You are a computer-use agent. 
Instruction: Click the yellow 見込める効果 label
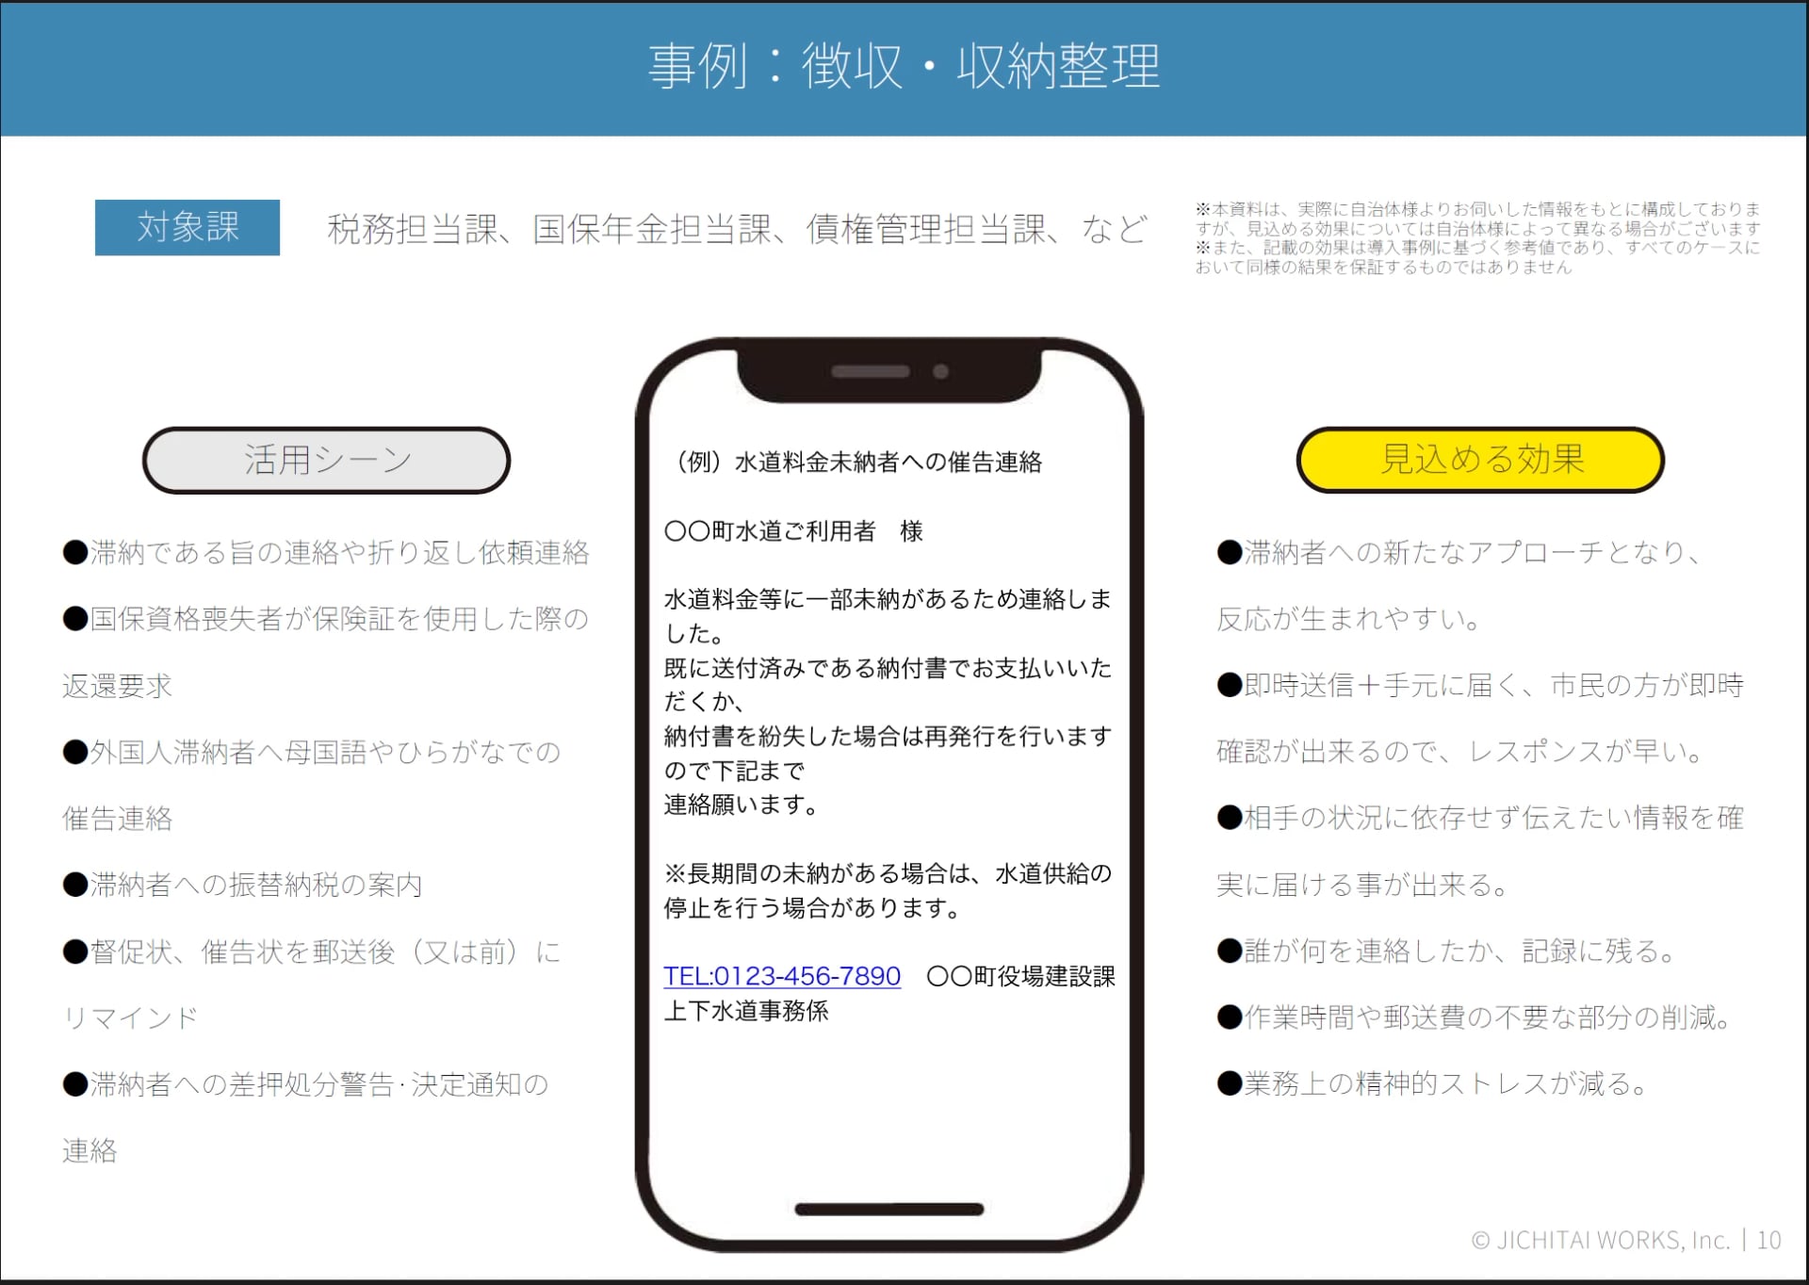1480,460
